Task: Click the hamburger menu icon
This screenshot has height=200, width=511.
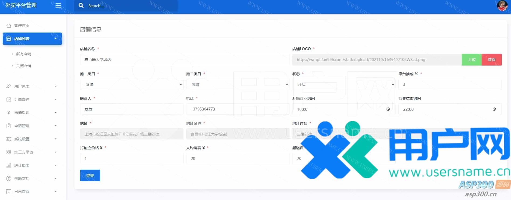Action: click(58, 6)
